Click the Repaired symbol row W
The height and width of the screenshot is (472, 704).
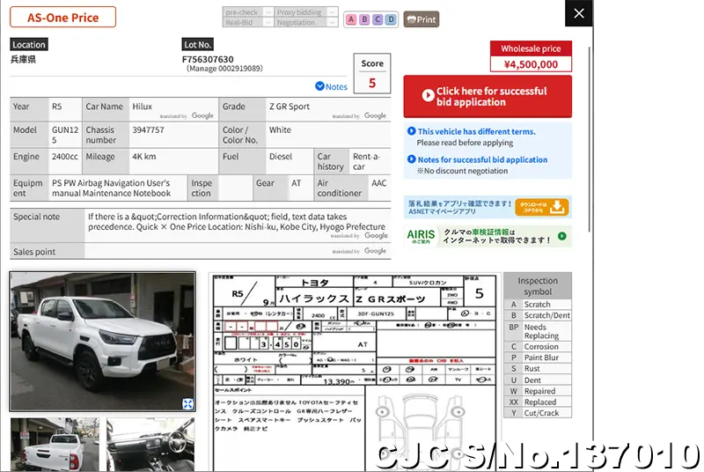538,391
